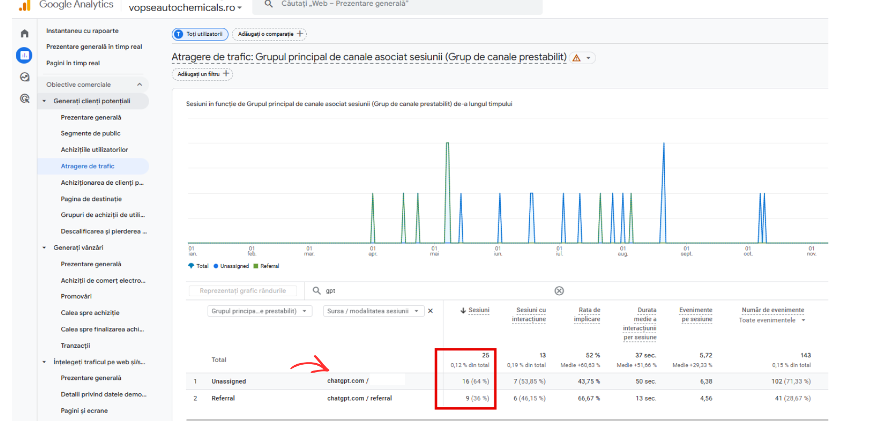Click chatgpt.com / referral source cell
The width and height of the screenshot is (896, 421).
click(x=359, y=398)
